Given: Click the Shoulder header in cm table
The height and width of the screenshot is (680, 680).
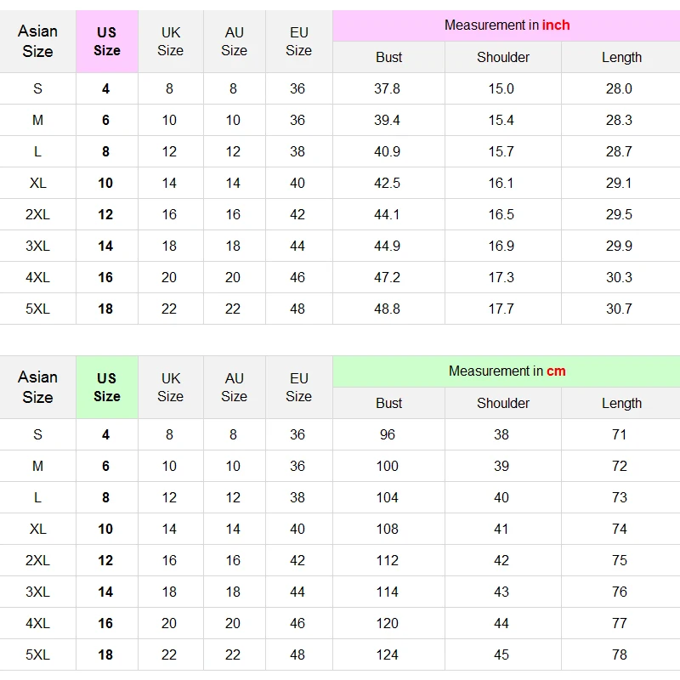Looking at the screenshot, I should pyautogui.click(x=503, y=403).
